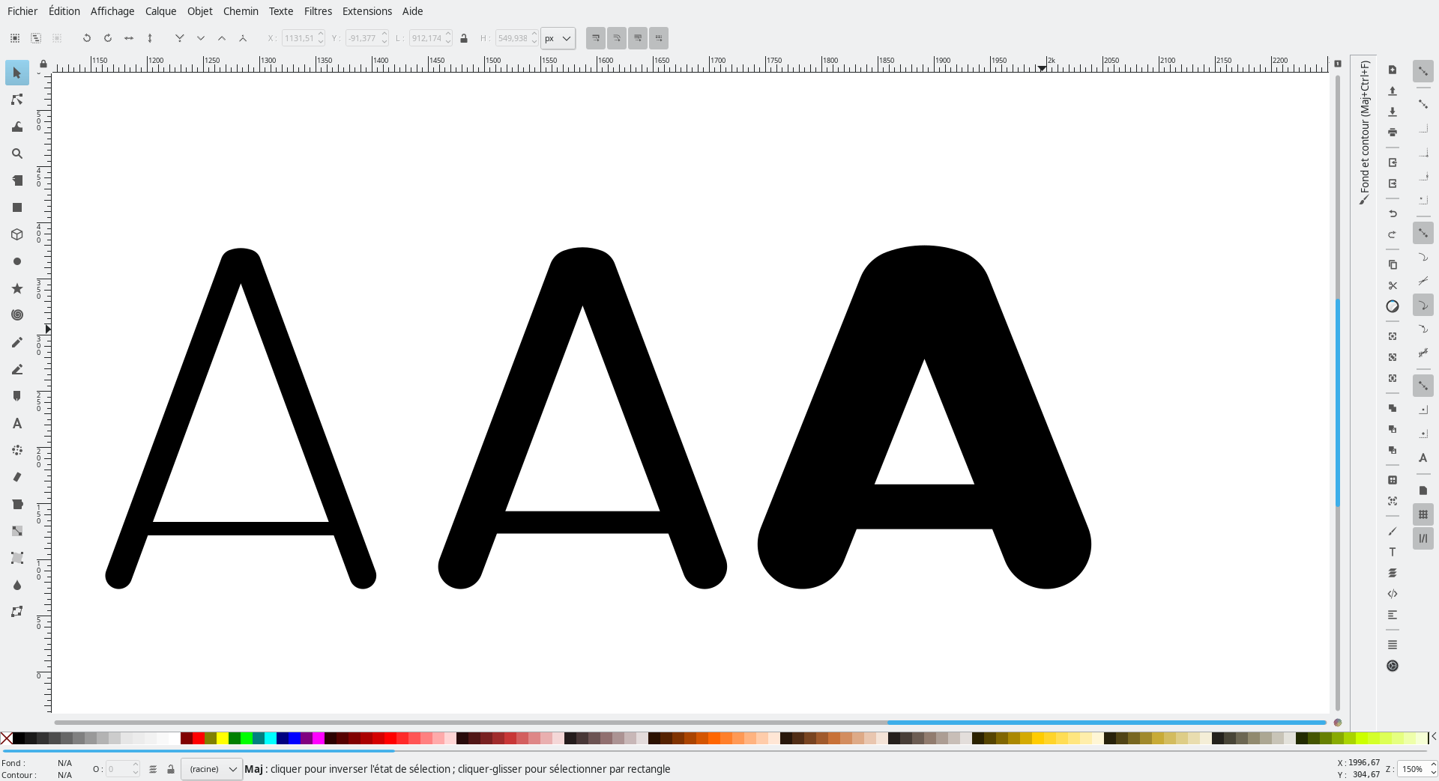The image size is (1439, 781).
Task: Open the Extensions menu
Action: [366, 11]
